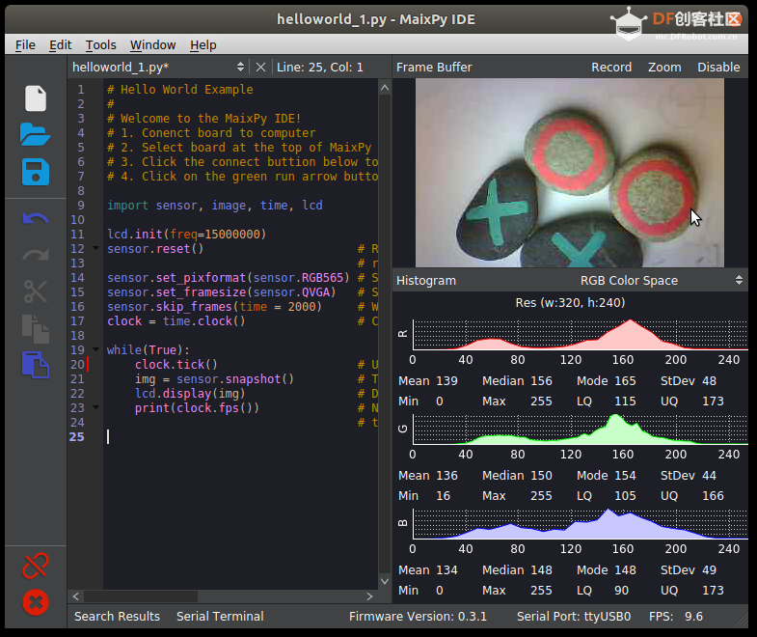The height and width of the screenshot is (637, 757).
Task: Click the '# Hello World Example' comment
Action: click(179, 90)
